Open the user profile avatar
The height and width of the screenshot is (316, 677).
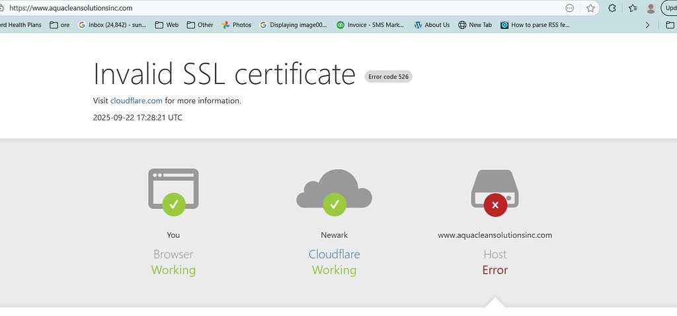(x=651, y=8)
